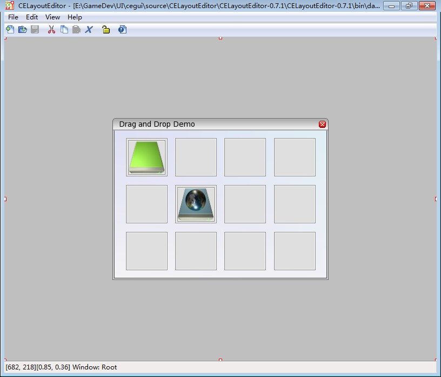Select the empty third slot in bottom row
Image resolution: width=441 pixels, height=377 pixels.
pyautogui.click(x=245, y=251)
